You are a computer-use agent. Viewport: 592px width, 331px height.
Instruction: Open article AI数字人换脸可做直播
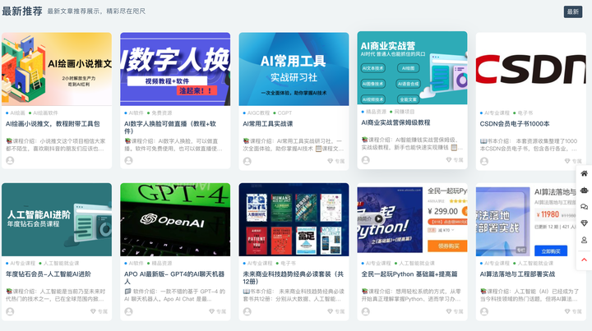[170, 127]
